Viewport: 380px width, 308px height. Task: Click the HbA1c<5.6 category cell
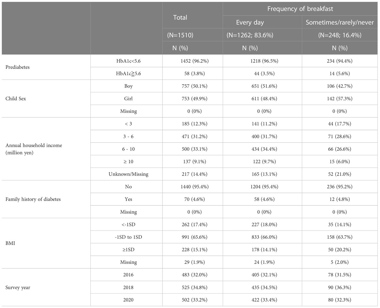[128, 61]
